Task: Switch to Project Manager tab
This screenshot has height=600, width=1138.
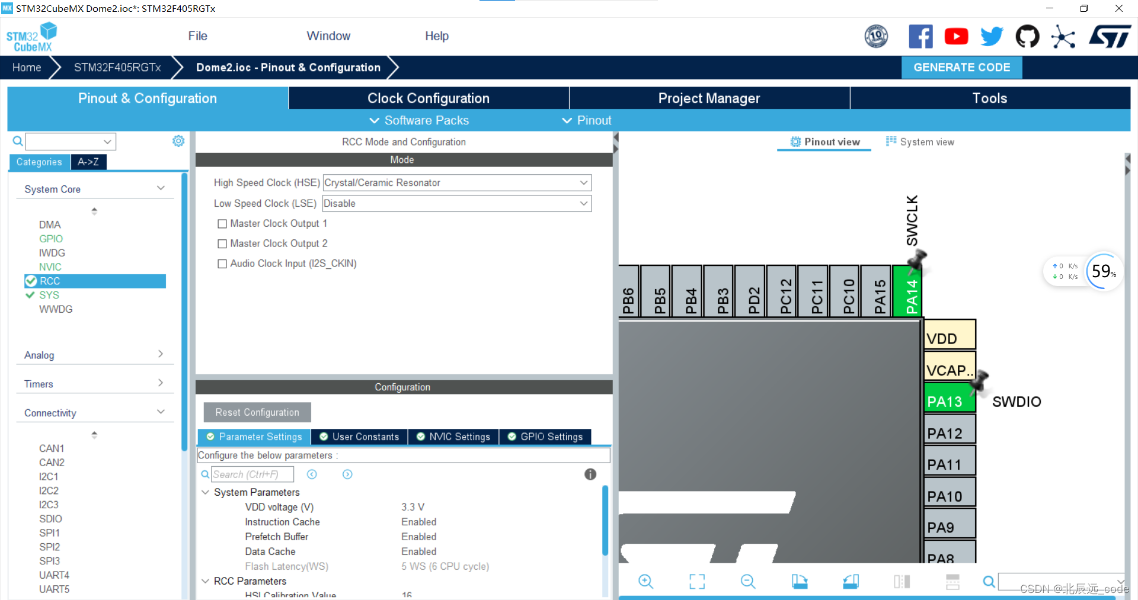Action: [x=709, y=98]
